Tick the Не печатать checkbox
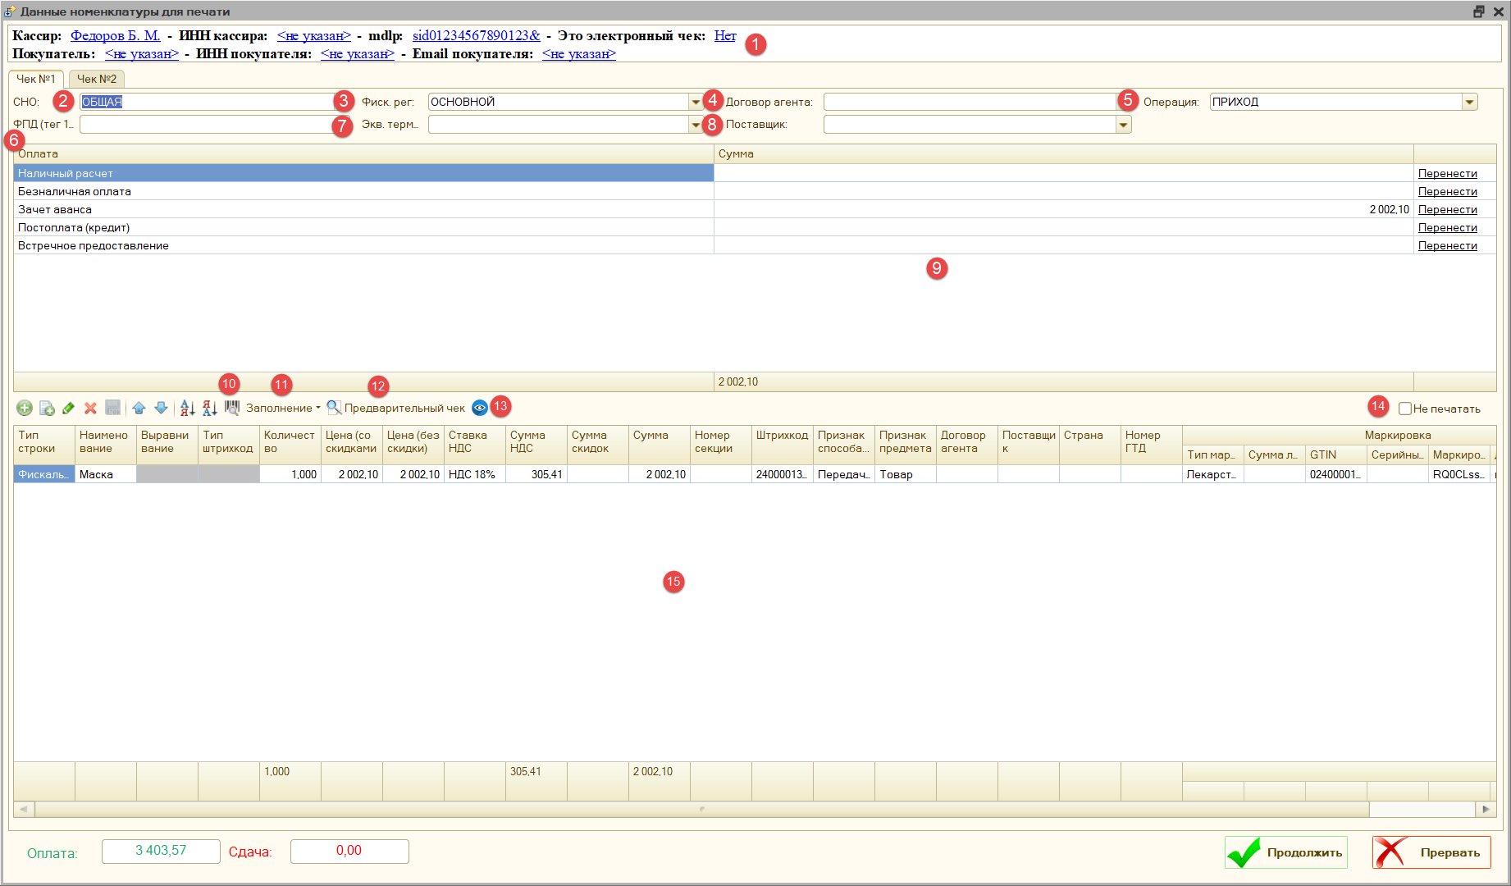Image resolution: width=1511 pixels, height=886 pixels. (x=1405, y=409)
